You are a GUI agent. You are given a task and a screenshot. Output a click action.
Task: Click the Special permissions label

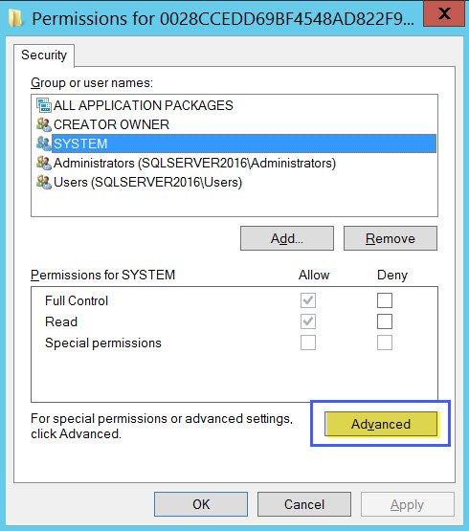click(103, 343)
